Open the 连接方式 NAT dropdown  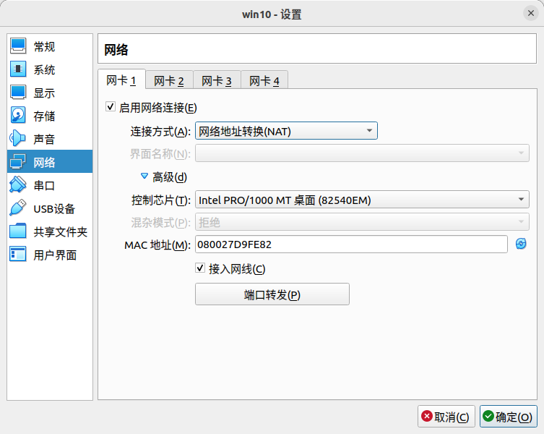[x=286, y=131]
